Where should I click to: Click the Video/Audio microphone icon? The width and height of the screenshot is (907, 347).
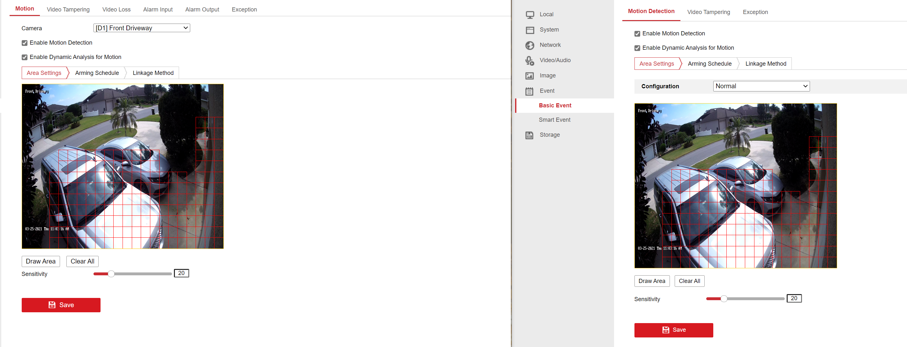click(x=529, y=61)
